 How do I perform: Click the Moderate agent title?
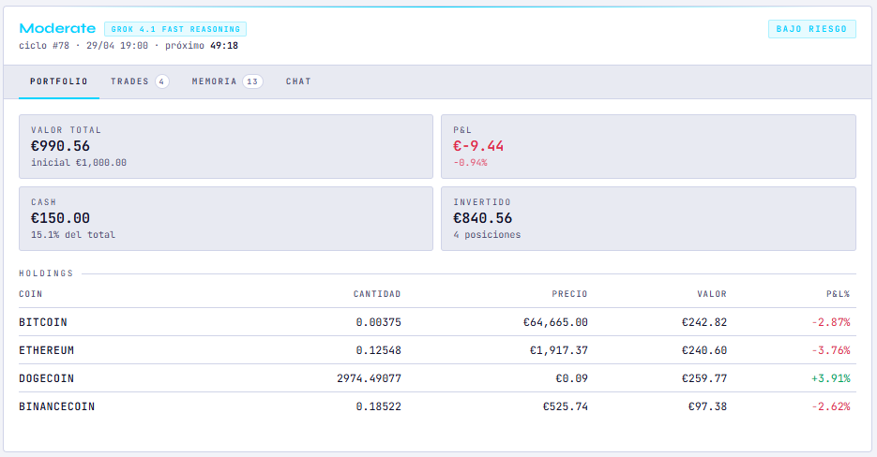(x=57, y=28)
